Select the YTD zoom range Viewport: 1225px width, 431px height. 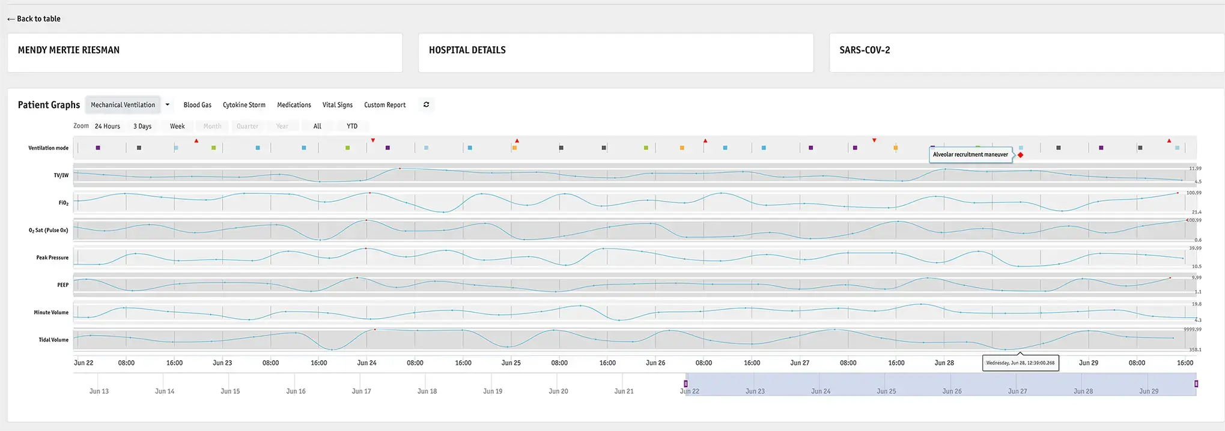tap(352, 126)
